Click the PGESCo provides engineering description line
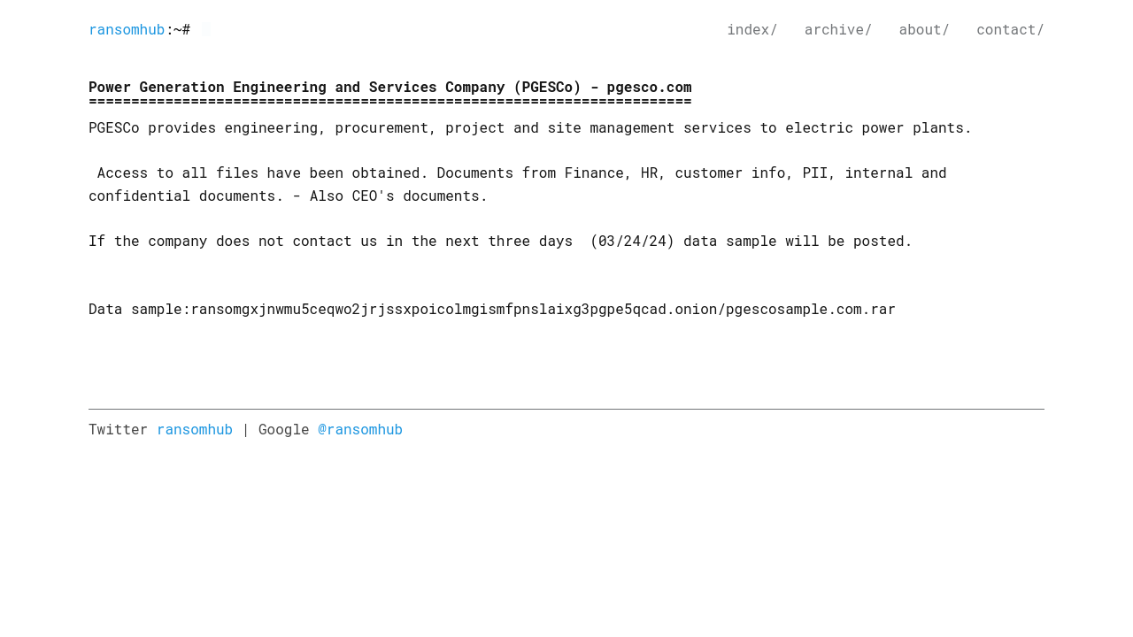This screenshot has height=637, width=1133. [529, 127]
